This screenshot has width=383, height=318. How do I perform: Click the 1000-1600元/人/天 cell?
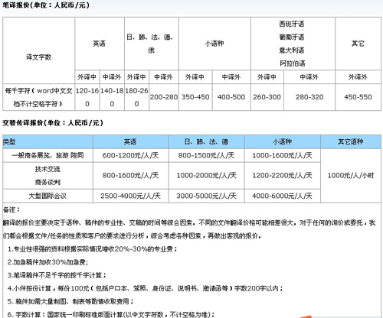[282, 155]
